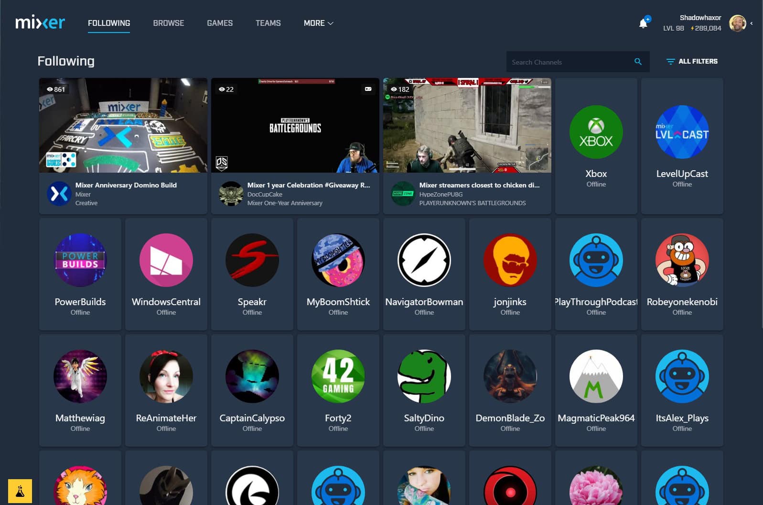The image size is (763, 505).
Task: Click the LVL 98 level text
Action: point(674,28)
